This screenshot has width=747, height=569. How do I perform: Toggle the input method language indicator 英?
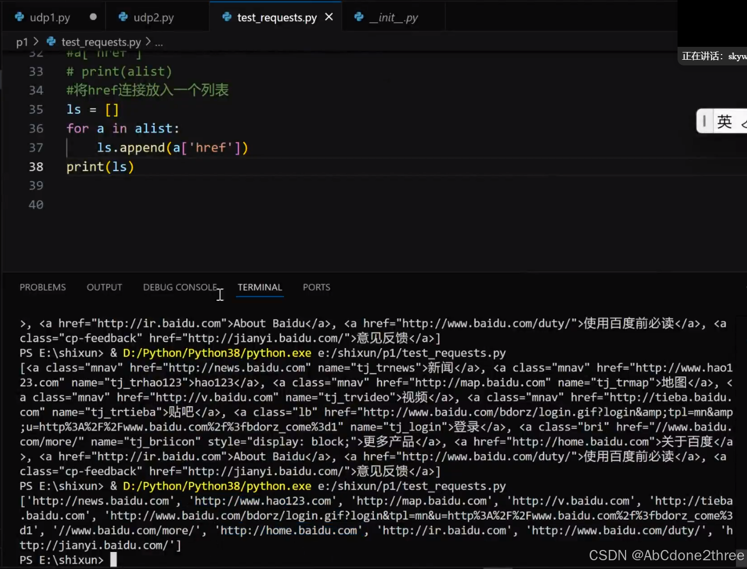pos(725,122)
